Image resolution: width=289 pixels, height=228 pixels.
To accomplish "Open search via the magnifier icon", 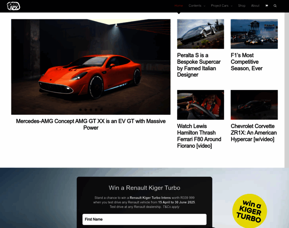I will [x=275, y=6].
